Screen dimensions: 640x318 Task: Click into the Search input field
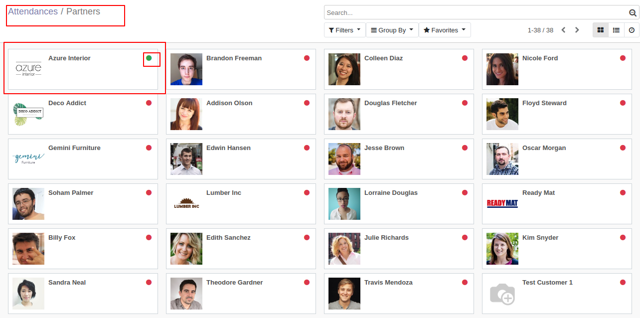(476, 13)
